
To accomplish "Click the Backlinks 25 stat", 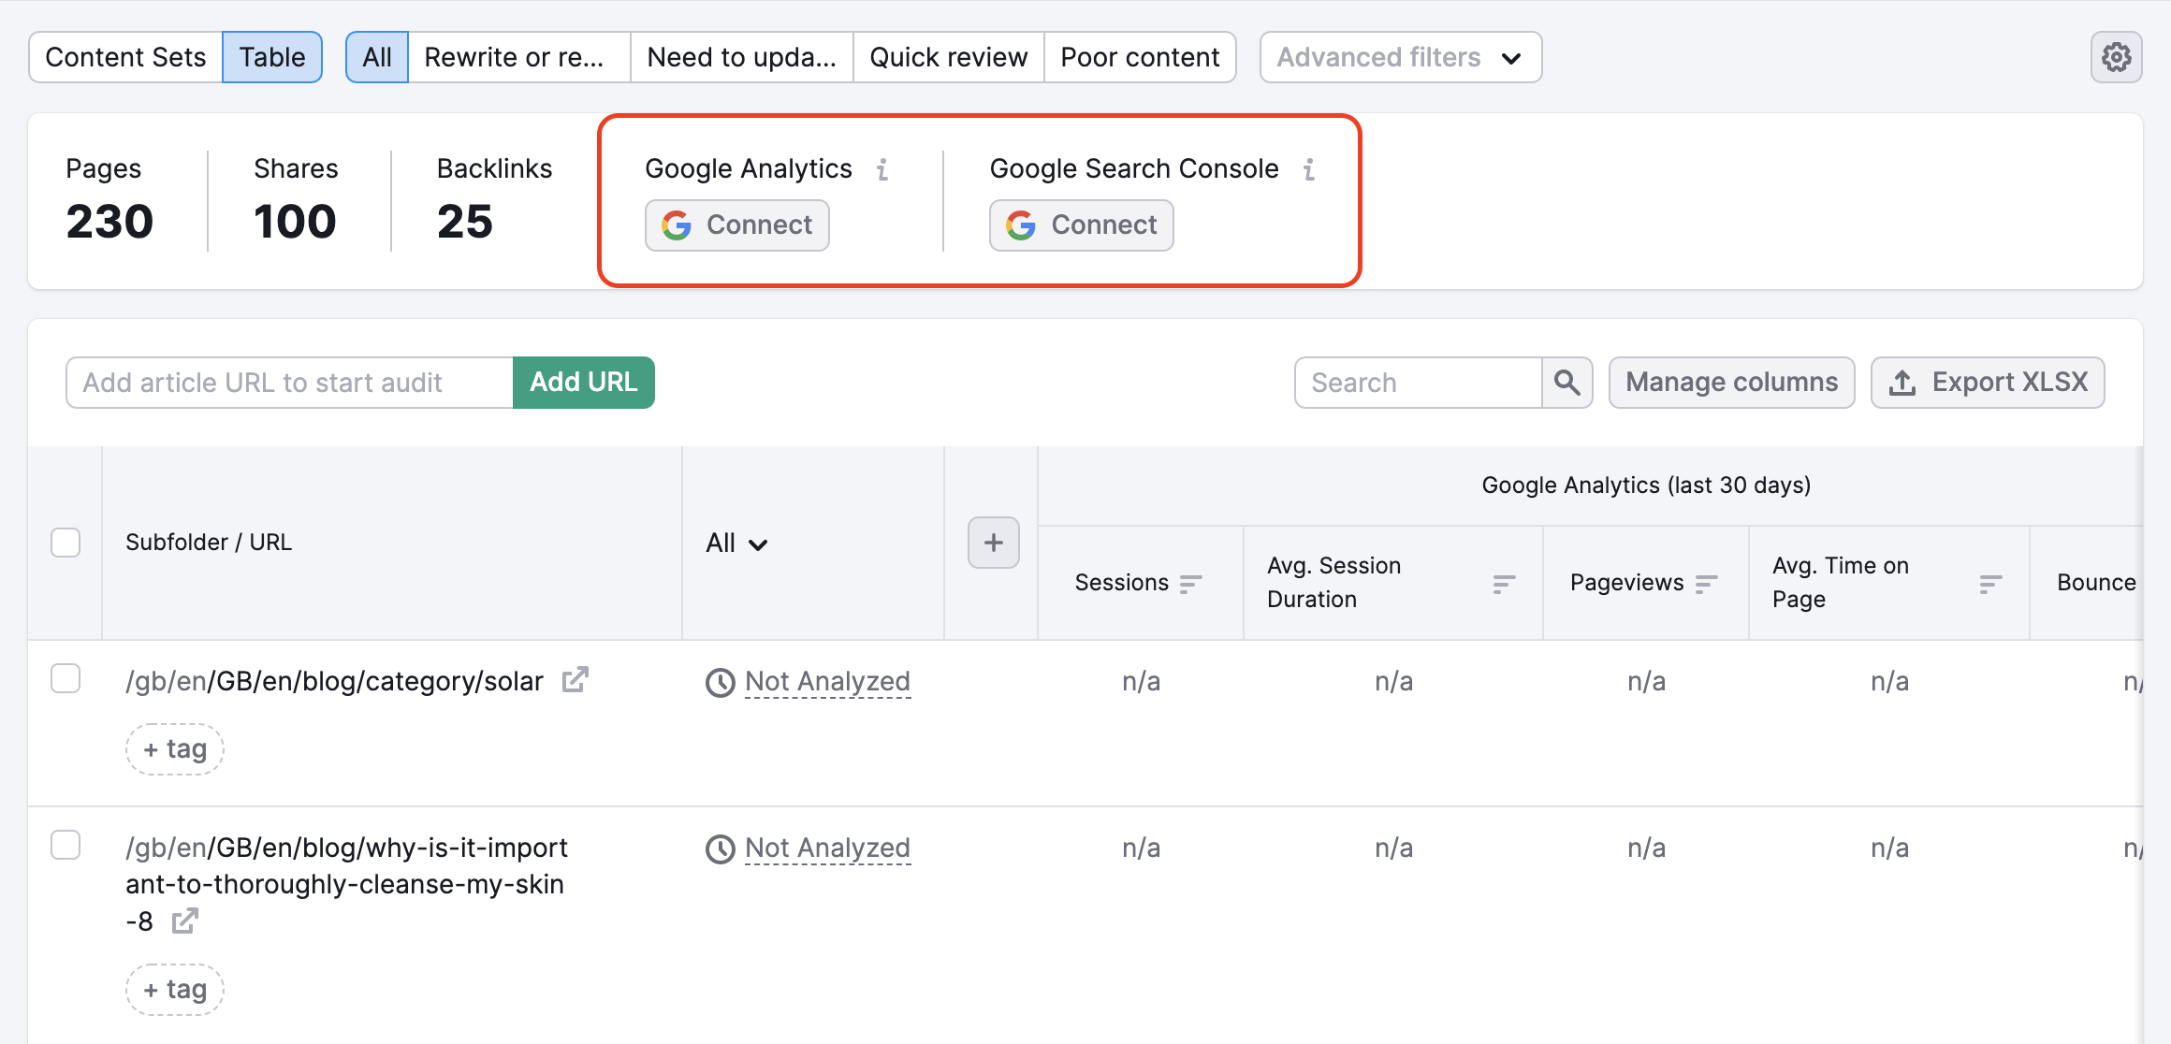I will pos(494,201).
